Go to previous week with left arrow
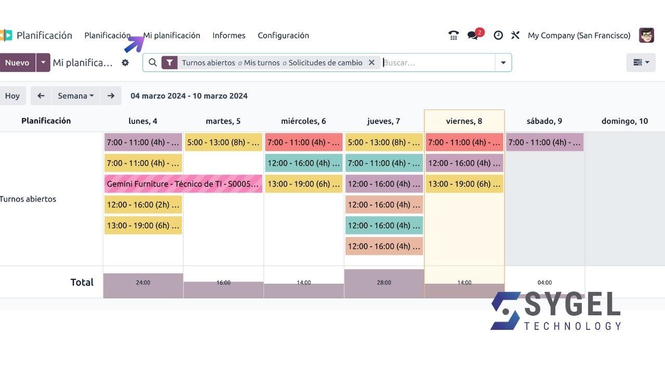Image resolution: width=665 pixels, height=374 pixels. coord(41,96)
